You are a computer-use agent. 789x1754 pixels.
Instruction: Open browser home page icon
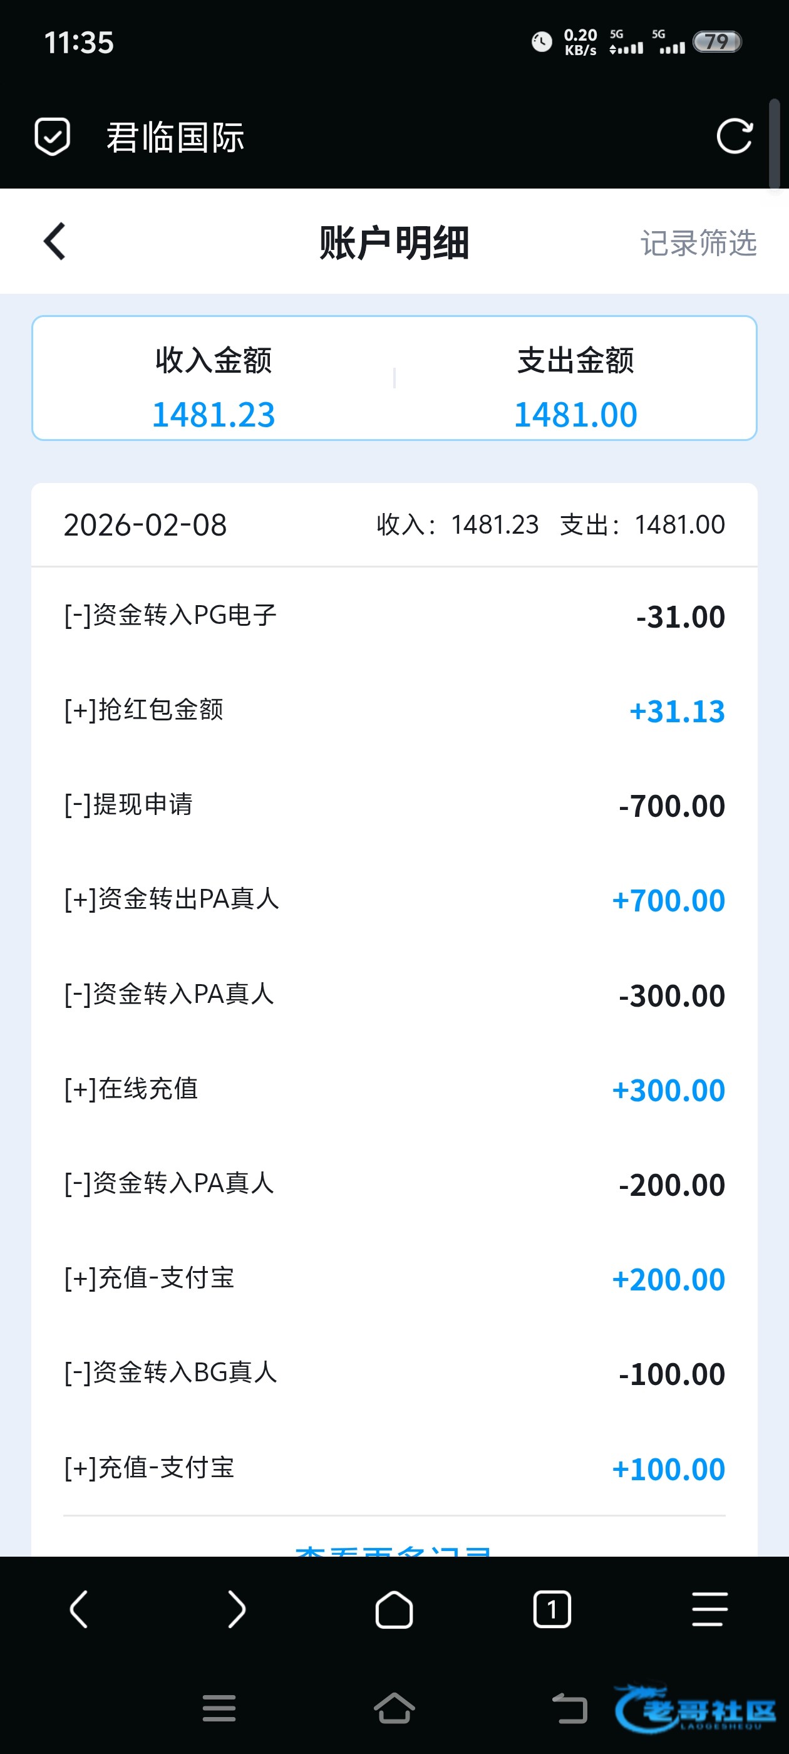394,1610
